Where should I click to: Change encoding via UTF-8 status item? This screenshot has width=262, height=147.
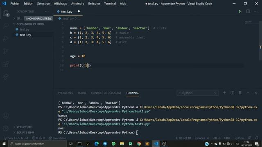tap(216, 138)
